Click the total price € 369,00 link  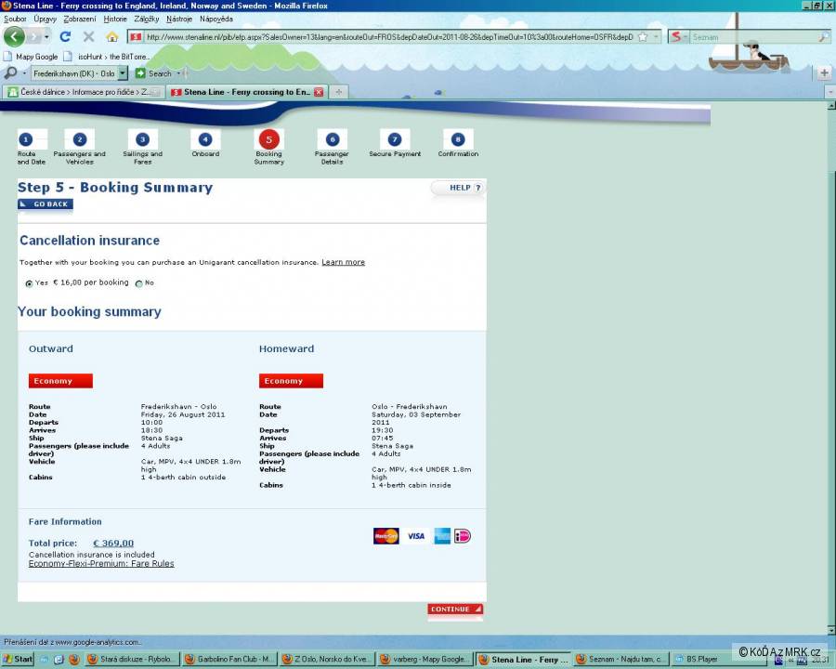[113, 543]
